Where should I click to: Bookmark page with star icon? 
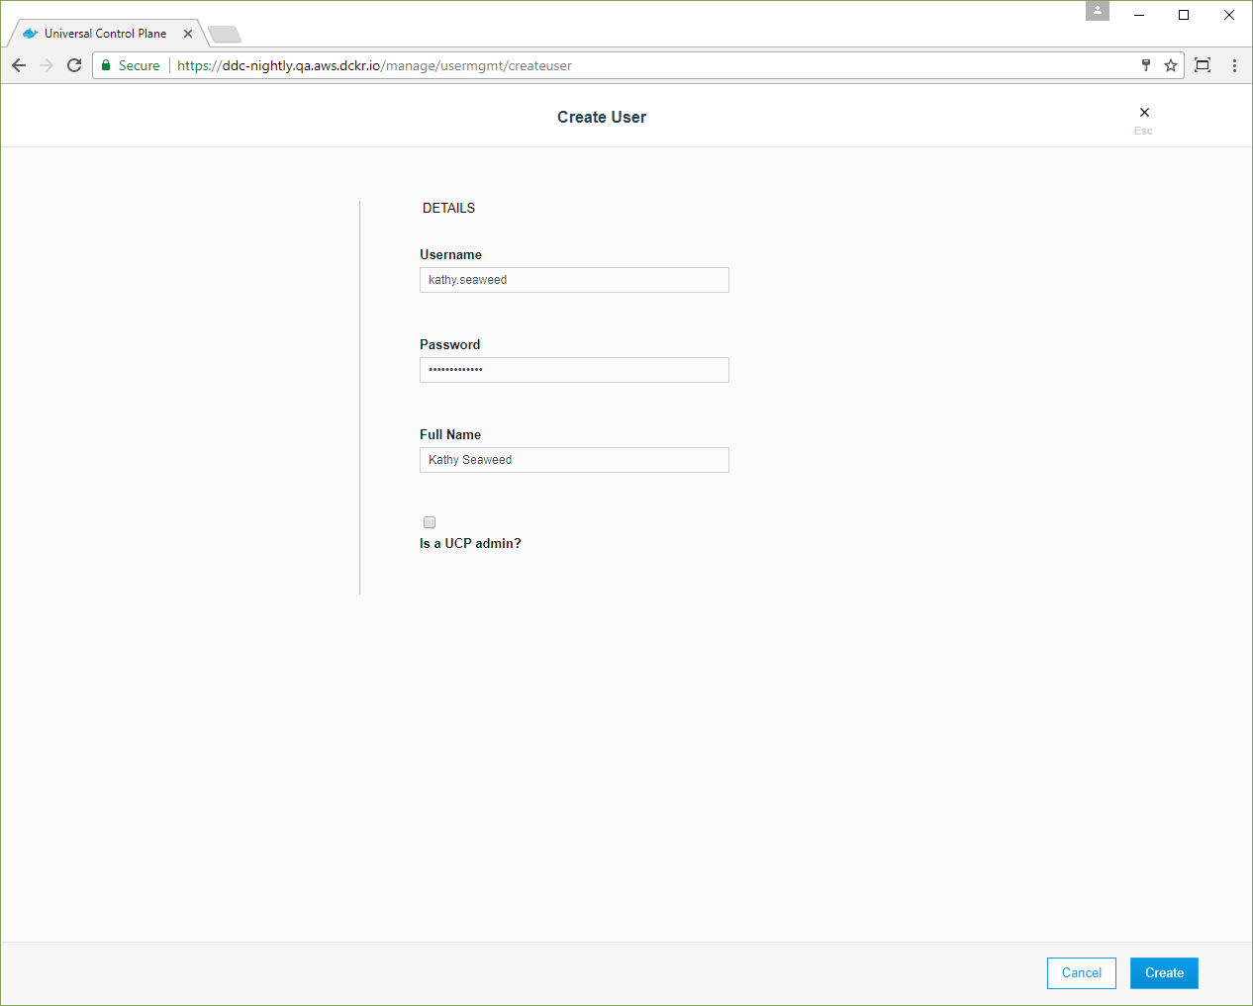(x=1171, y=65)
